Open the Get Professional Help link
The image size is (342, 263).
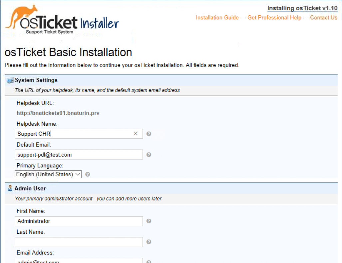click(274, 18)
